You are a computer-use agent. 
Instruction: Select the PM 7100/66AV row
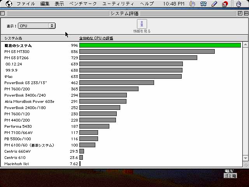pos(121,132)
